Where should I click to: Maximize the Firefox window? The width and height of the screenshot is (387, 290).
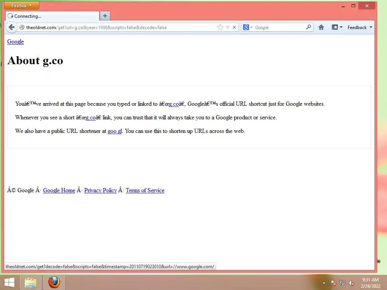[353, 6]
